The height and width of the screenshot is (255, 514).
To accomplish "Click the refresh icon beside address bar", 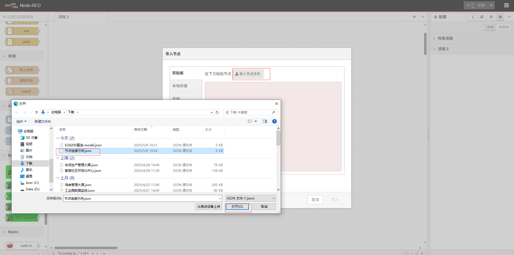I will coord(217,112).
